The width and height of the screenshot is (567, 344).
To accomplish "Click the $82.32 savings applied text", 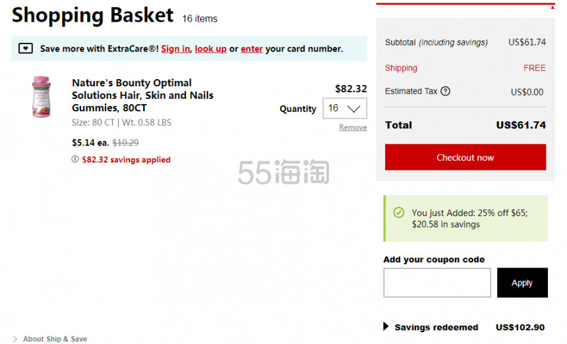I will [x=126, y=159].
